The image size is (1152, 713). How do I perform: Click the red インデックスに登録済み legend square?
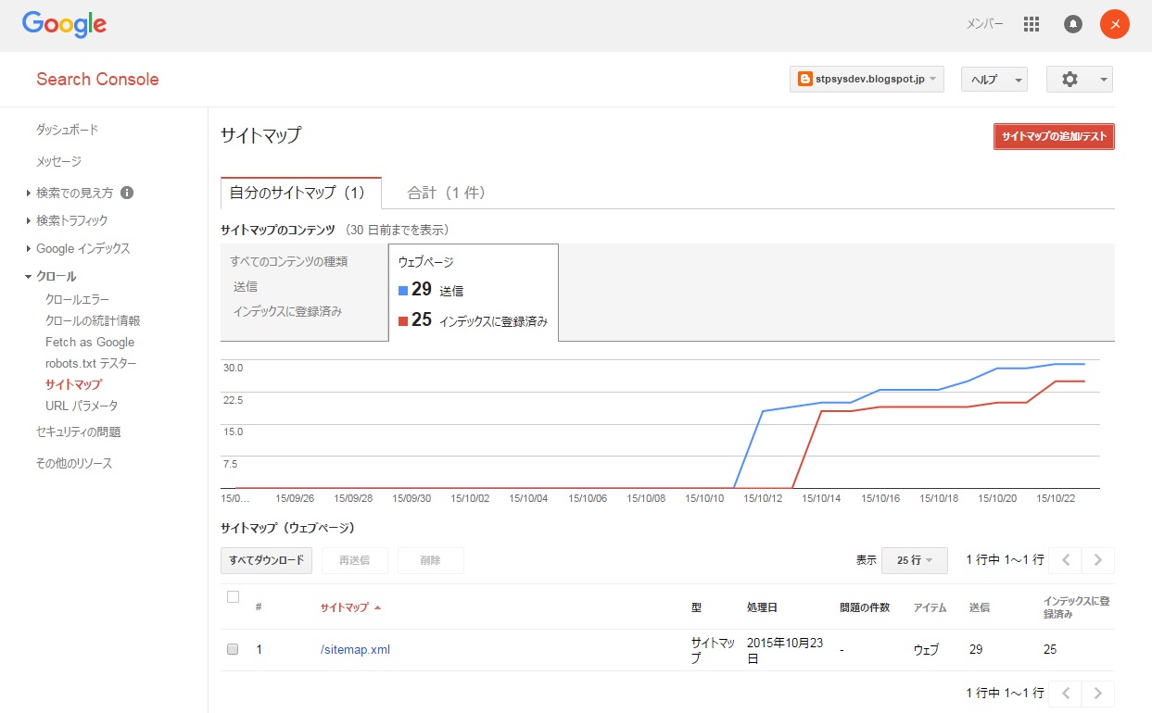click(403, 321)
